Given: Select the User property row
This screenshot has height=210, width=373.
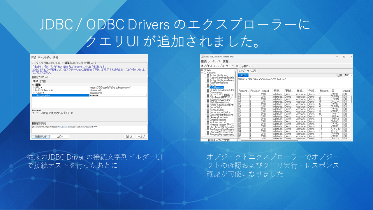Looking at the screenshot, I should click(x=89, y=93).
